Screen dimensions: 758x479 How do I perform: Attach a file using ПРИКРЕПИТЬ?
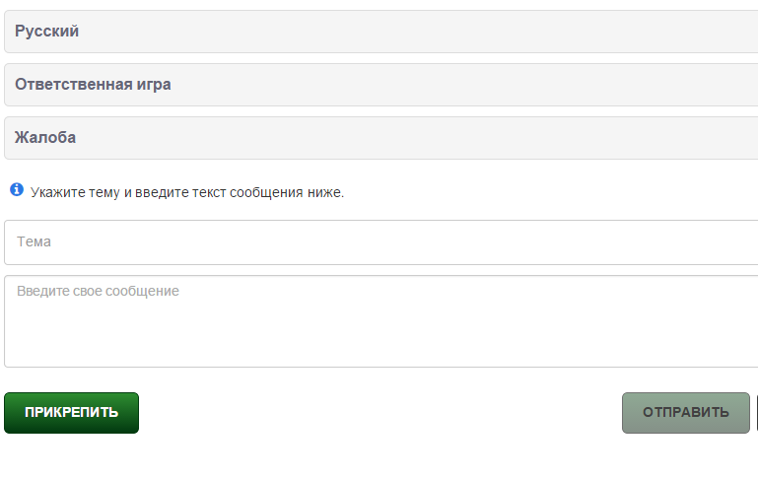tap(72, 413)
